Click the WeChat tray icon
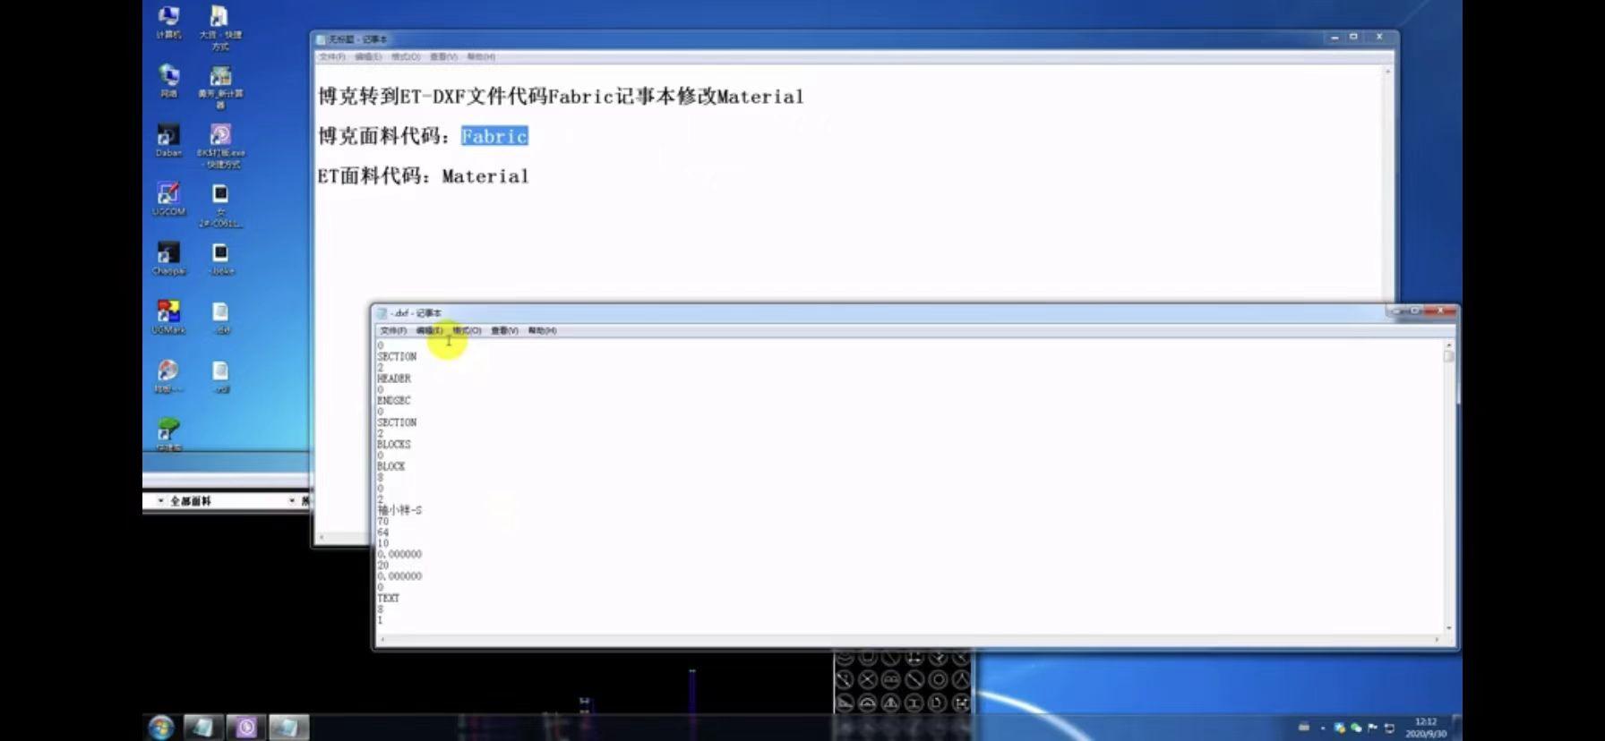The width and height of the screenshot is (1605, 741). (1355, 728)
